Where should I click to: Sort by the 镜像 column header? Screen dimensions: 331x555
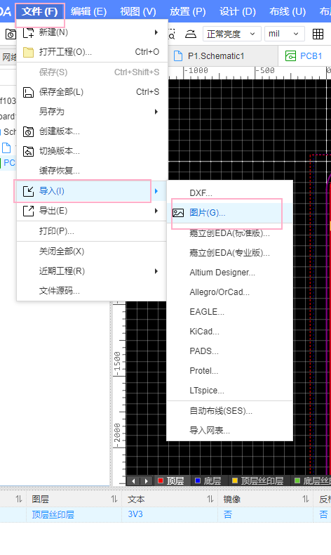coord(266,499)
